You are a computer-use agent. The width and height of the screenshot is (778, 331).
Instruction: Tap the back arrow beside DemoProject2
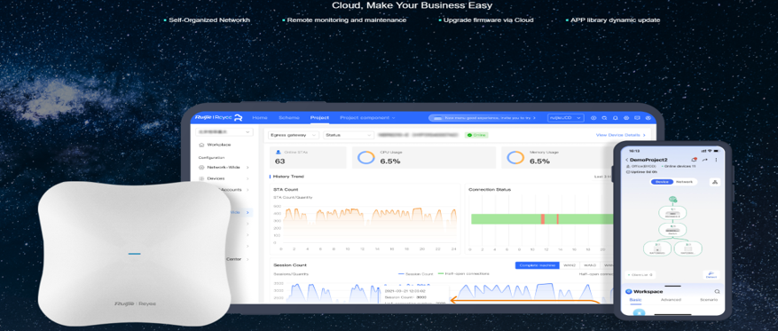click(626, 160)
